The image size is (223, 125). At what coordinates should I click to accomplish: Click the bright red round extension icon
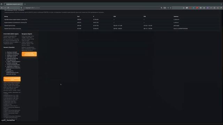tap(197, 8)
